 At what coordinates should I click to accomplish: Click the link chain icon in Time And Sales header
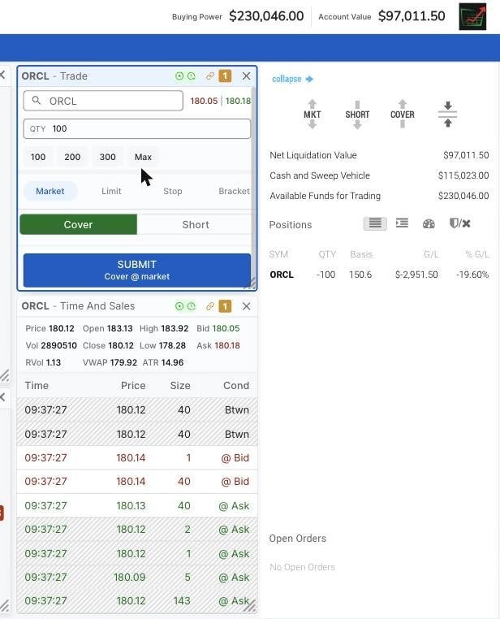[x=209, y=306]
